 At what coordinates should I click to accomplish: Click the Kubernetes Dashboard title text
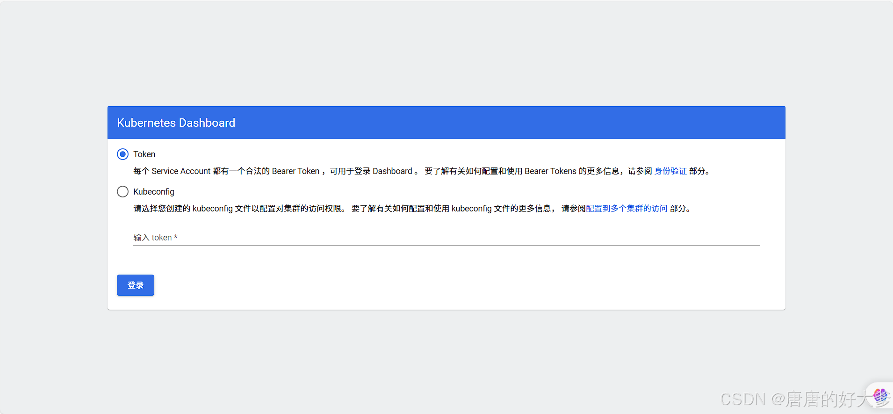176,123
